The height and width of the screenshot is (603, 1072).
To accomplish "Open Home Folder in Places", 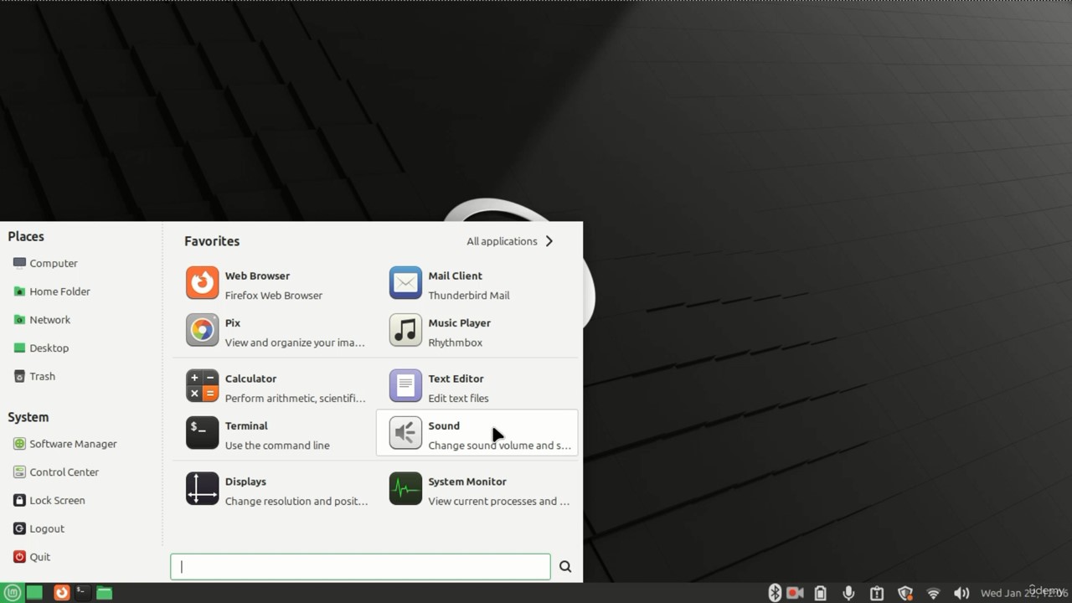I will 52,291.
